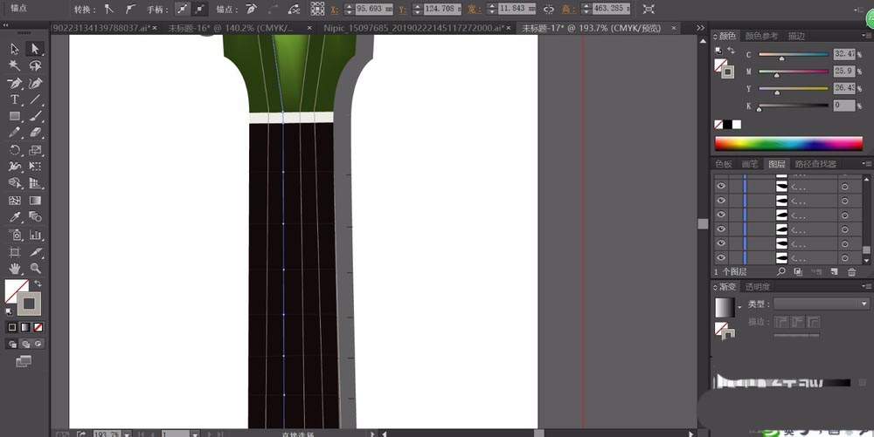Open the 图层 panel options menu
The width and height of the screenshot is (874, 437).
(x=866, y=163)
